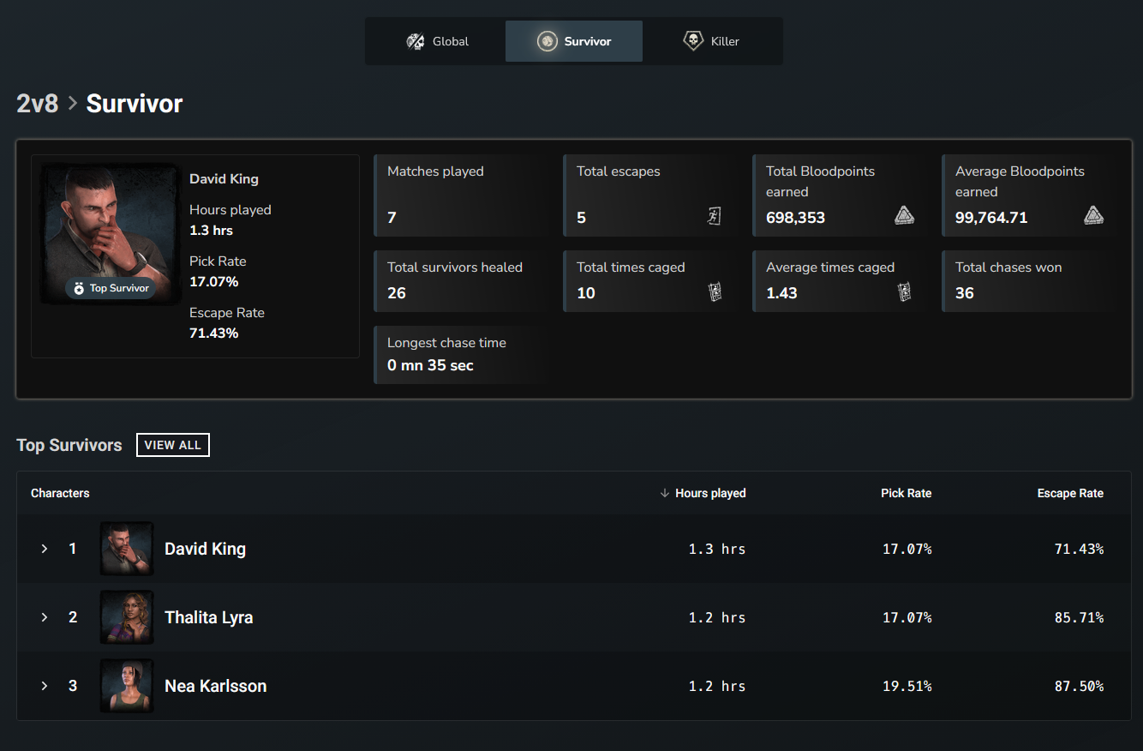Click bloodpoint icon in Average Bloodpoints earned
This screenshot has width=1143, height=751.
pos(1093,216)
